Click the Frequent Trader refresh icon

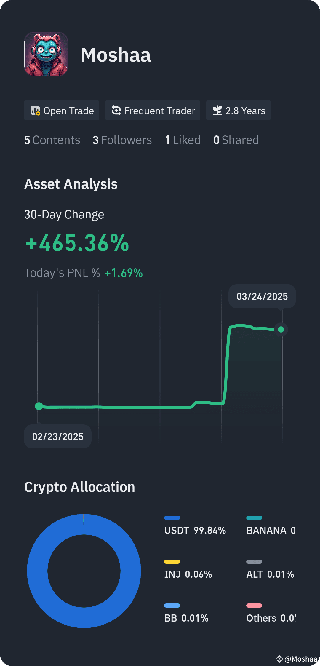(x=116, y=111)
